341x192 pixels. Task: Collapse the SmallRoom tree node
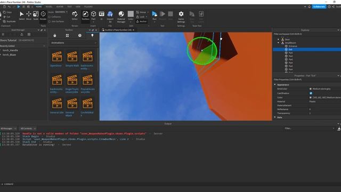[x=278, y=43]
